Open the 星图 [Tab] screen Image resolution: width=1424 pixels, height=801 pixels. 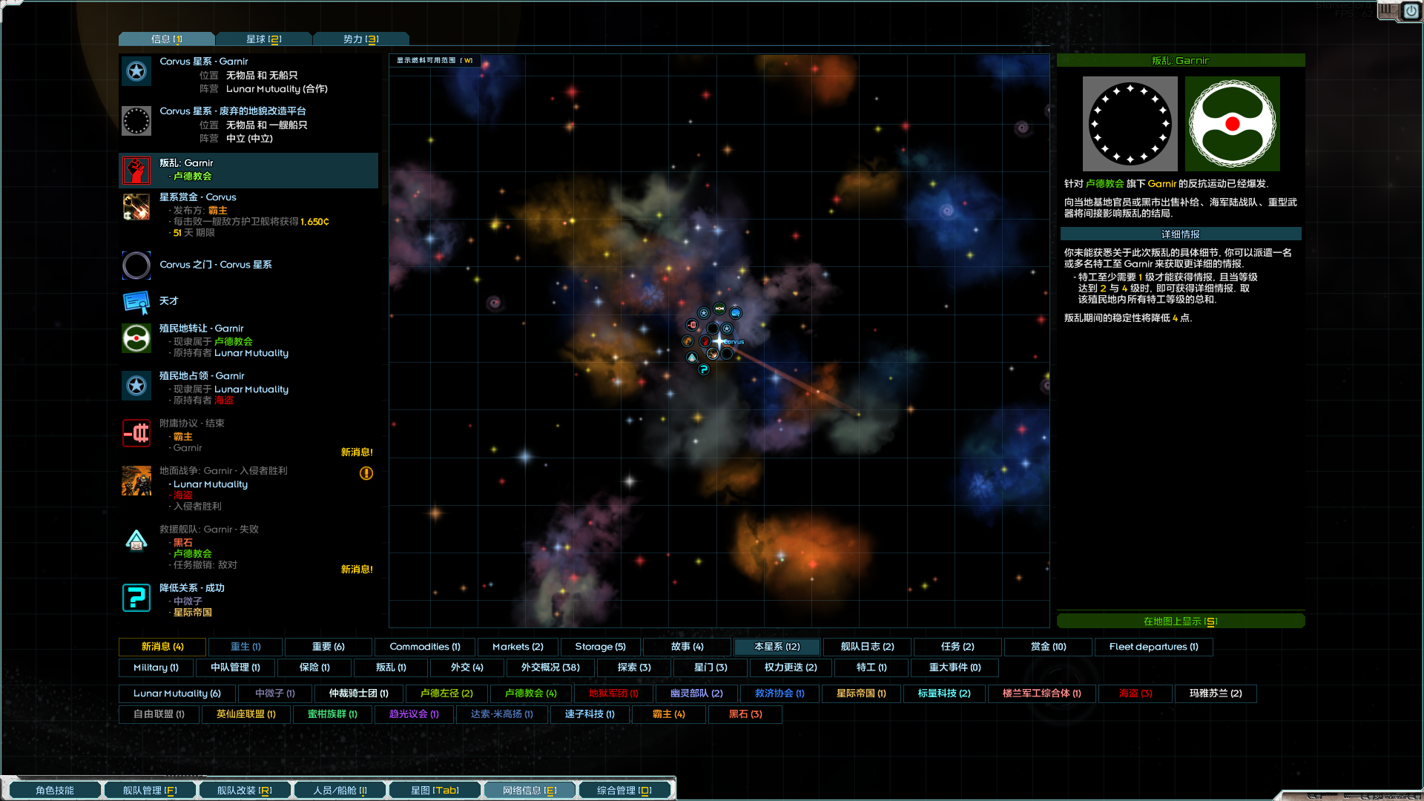pyautogui.click(x=435, y=791)
